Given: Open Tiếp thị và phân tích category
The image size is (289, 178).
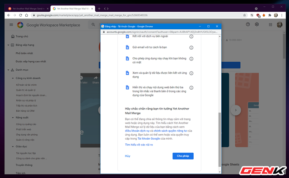Looking at the screenshot, I should pos(26,105).
